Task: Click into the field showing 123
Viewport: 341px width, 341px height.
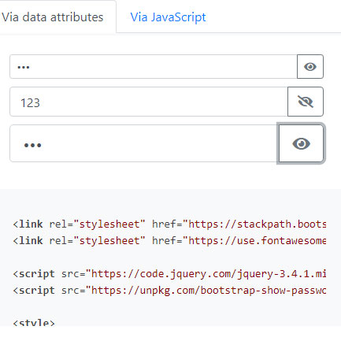Action: pos(149,102)
